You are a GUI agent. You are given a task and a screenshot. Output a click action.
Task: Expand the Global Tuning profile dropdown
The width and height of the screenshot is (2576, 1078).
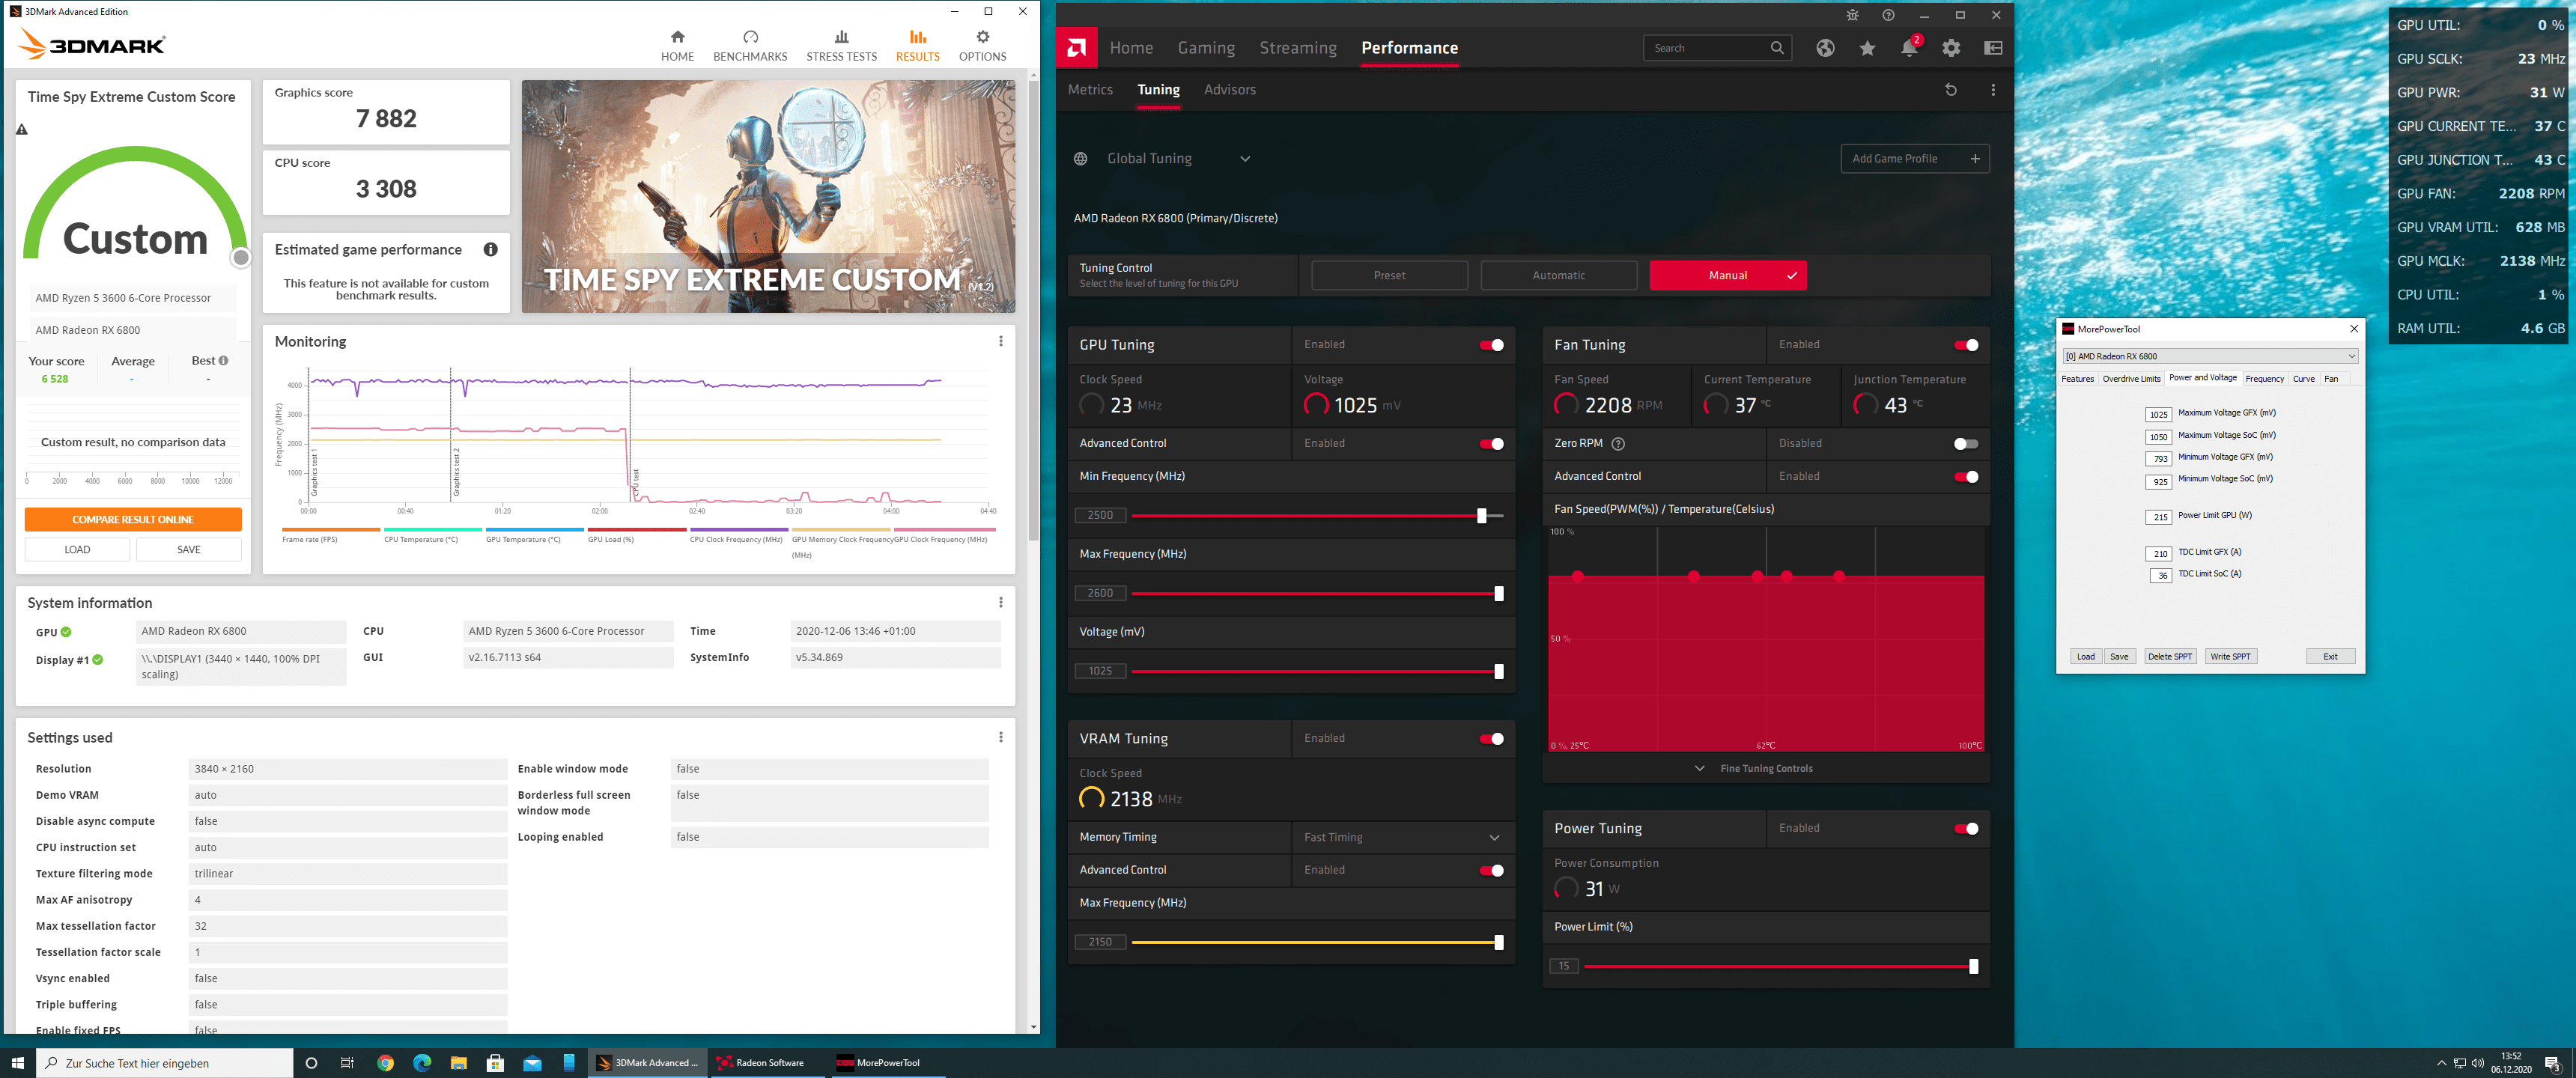pos(1245,159)
